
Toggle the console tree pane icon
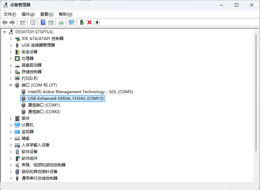[23, 22]
